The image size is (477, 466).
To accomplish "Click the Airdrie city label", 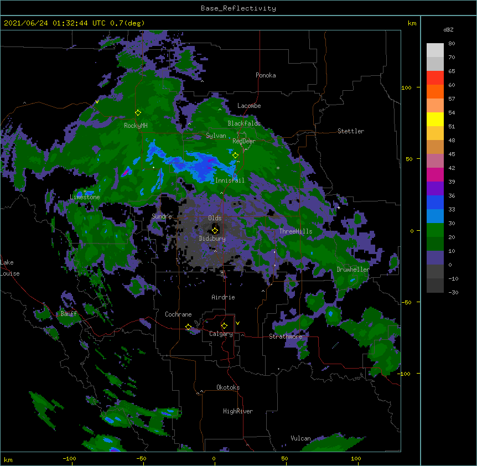I will [x=224, y=297].
